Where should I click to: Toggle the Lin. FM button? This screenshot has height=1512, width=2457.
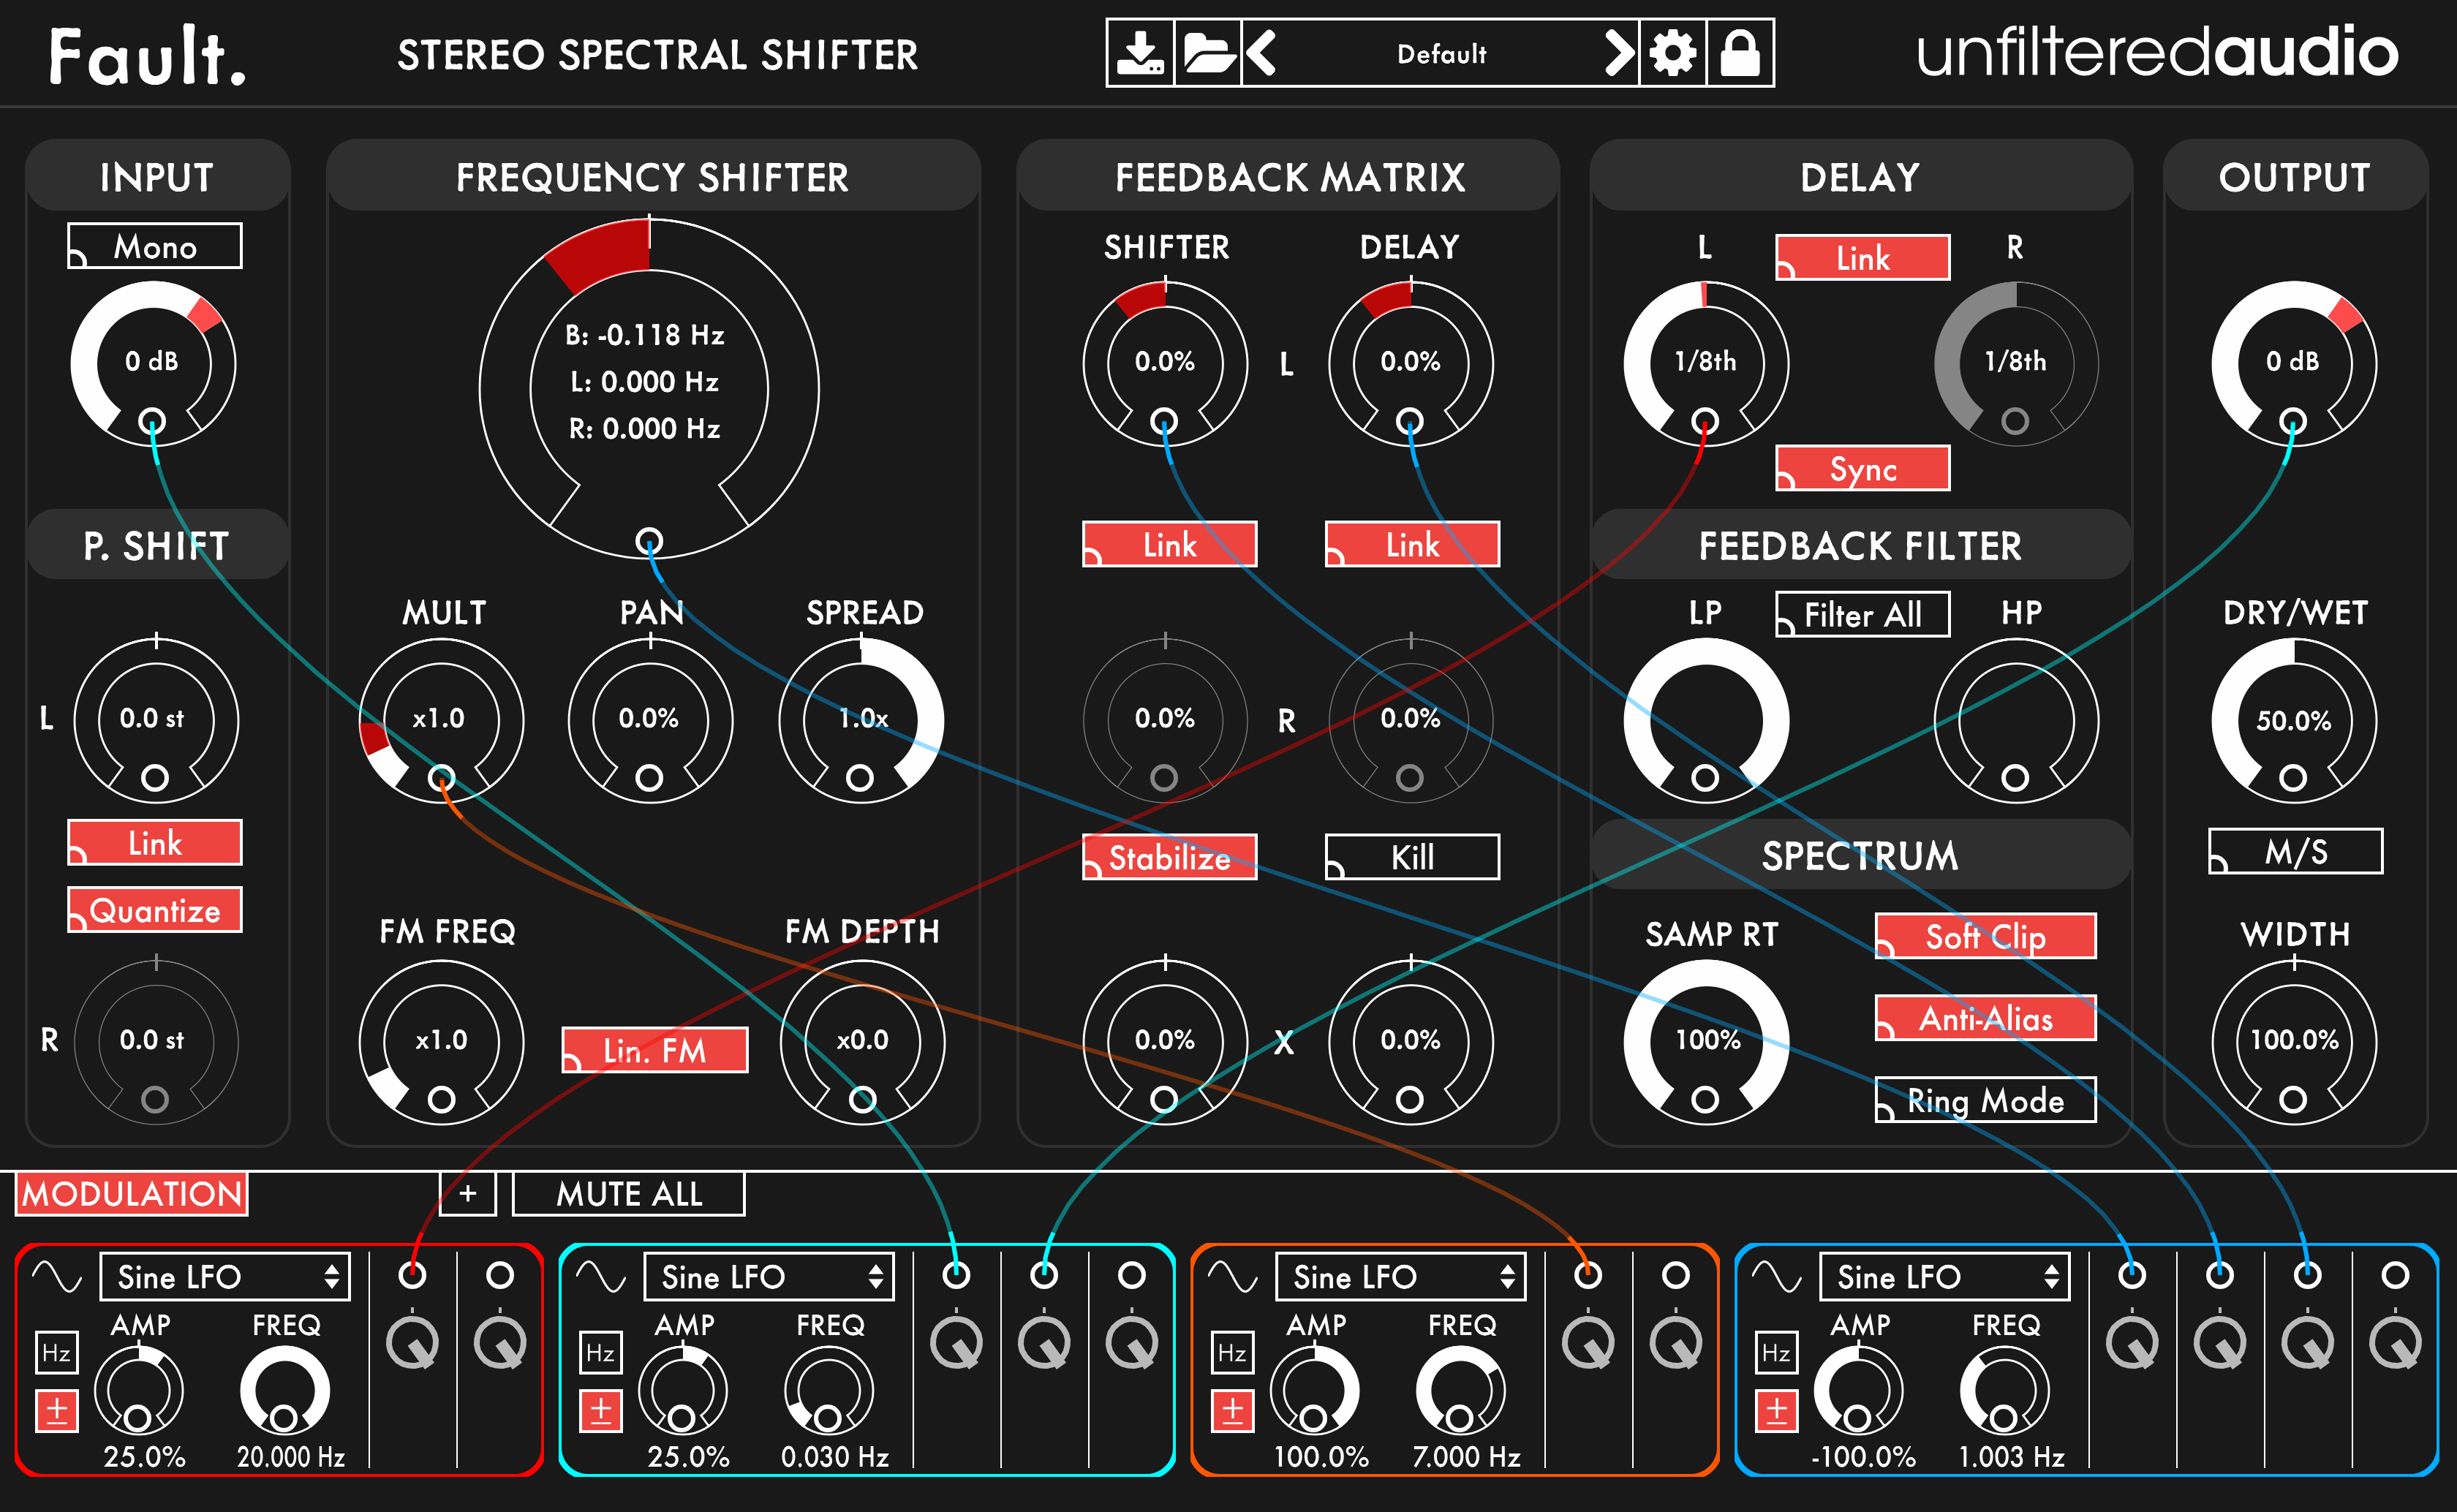click(655, 1050)
